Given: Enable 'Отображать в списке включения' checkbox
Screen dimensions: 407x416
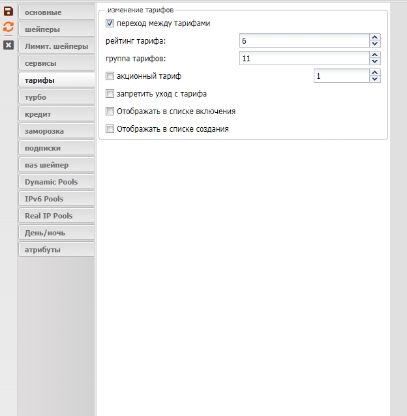Looking at the screenshot, I should point(110,111).
